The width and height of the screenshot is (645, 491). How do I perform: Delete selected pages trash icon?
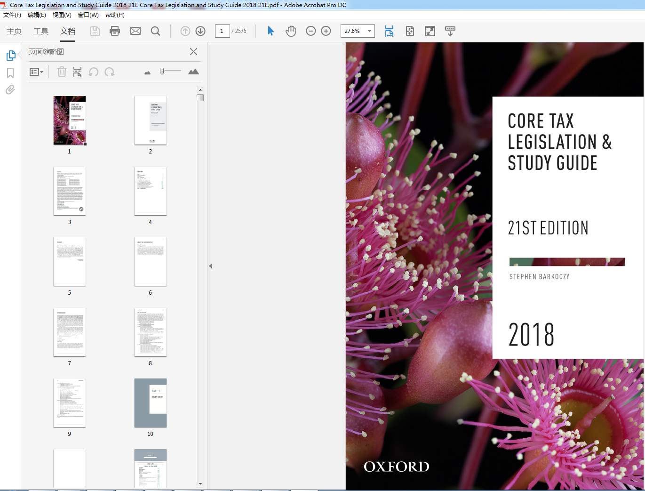(x=62, y=72)
